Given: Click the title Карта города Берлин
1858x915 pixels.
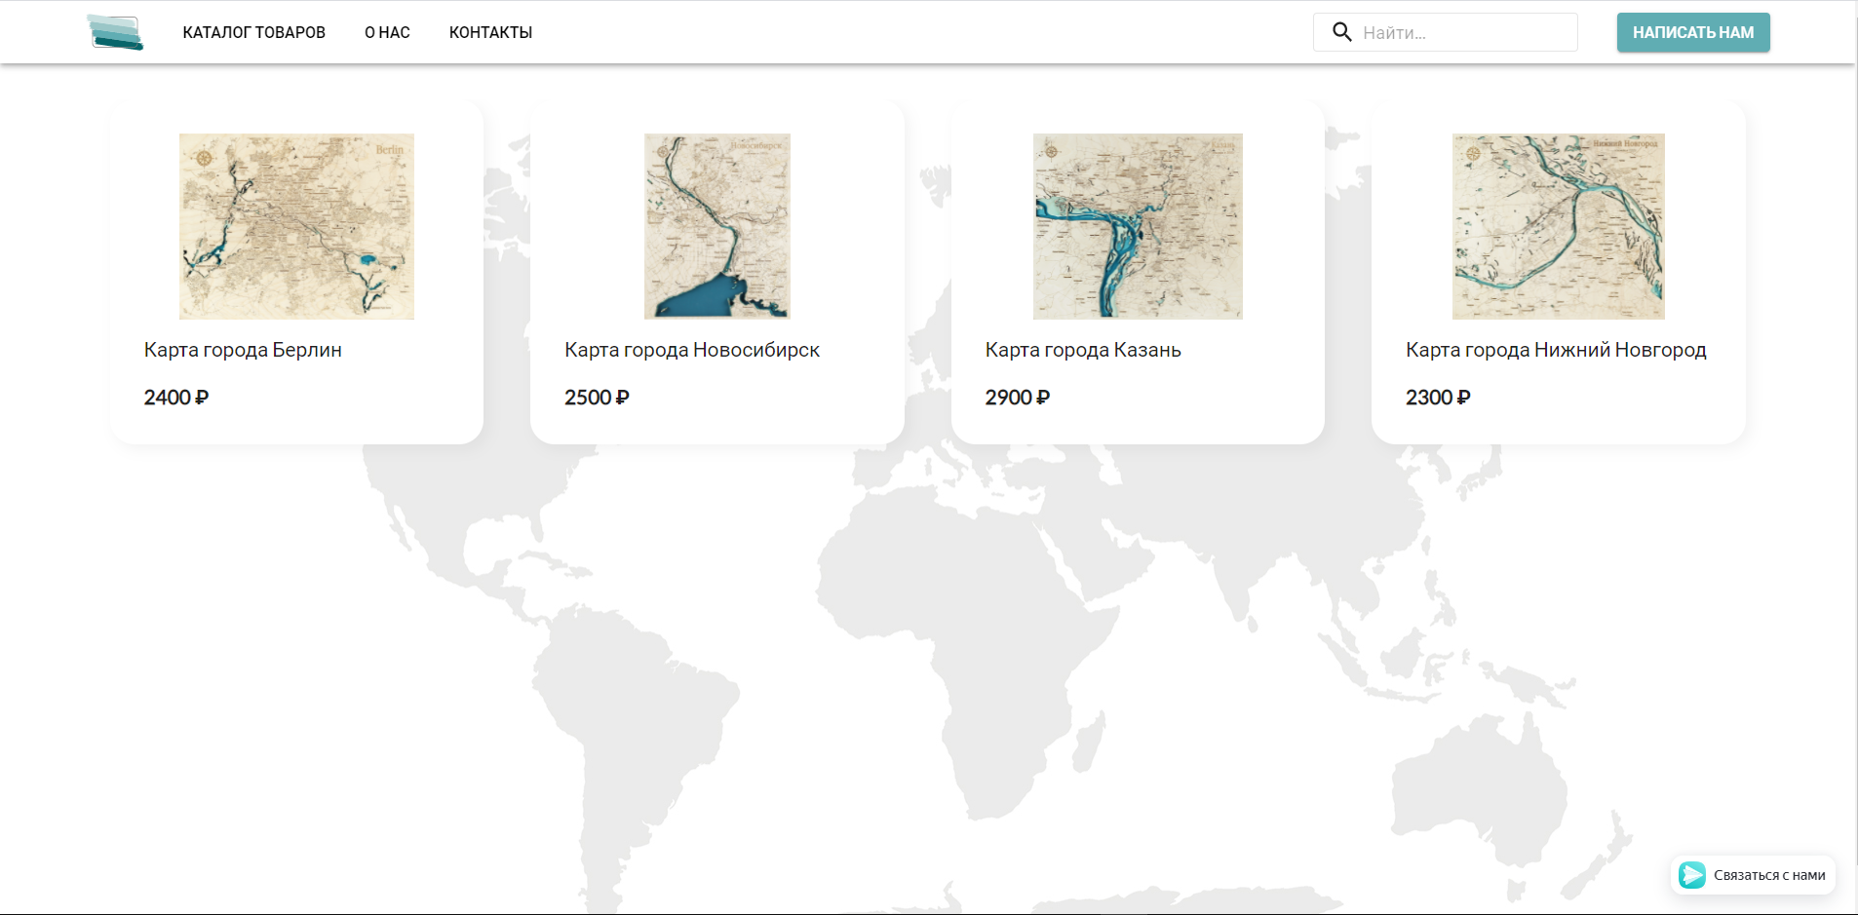Looking at the screenshot, I should tap(243, 350).
